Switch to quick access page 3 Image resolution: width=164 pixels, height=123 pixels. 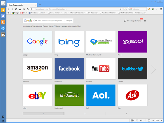click(126, 113)
